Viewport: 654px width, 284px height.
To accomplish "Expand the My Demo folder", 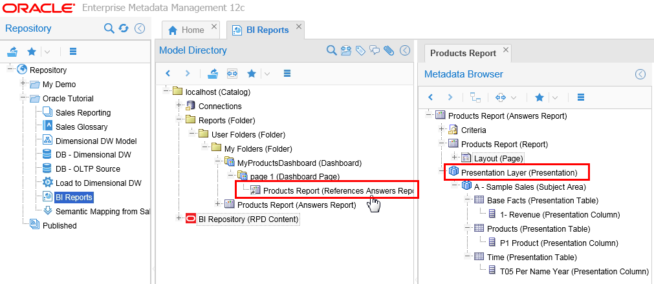I will pos(23,83).
